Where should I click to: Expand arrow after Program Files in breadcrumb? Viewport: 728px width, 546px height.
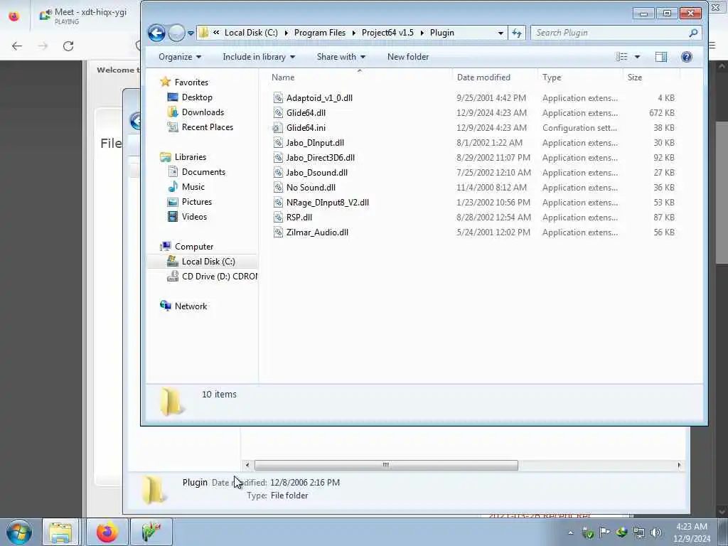[x=354, y=33]
